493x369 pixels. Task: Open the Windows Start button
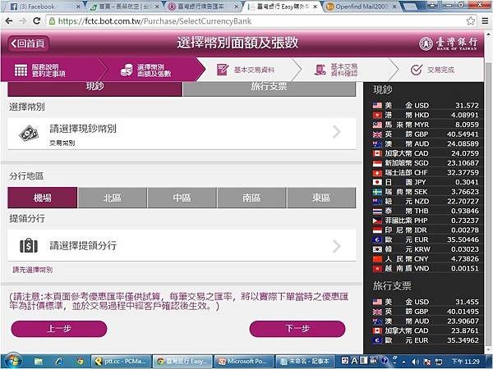click(12, 362)
